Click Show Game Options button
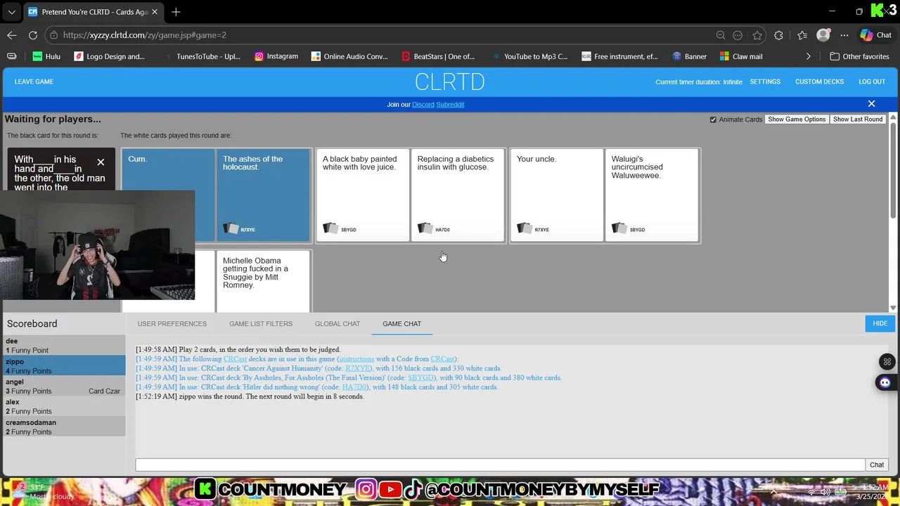Screen dimensions: 900x506 coord(797,119)
